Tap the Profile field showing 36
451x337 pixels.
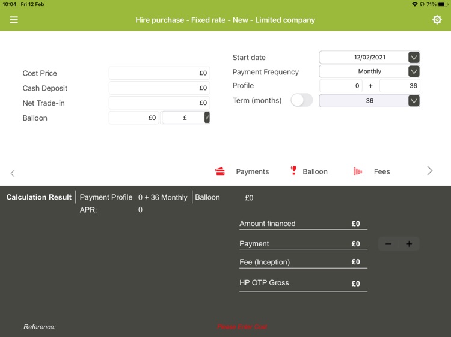tap(399, 86)
